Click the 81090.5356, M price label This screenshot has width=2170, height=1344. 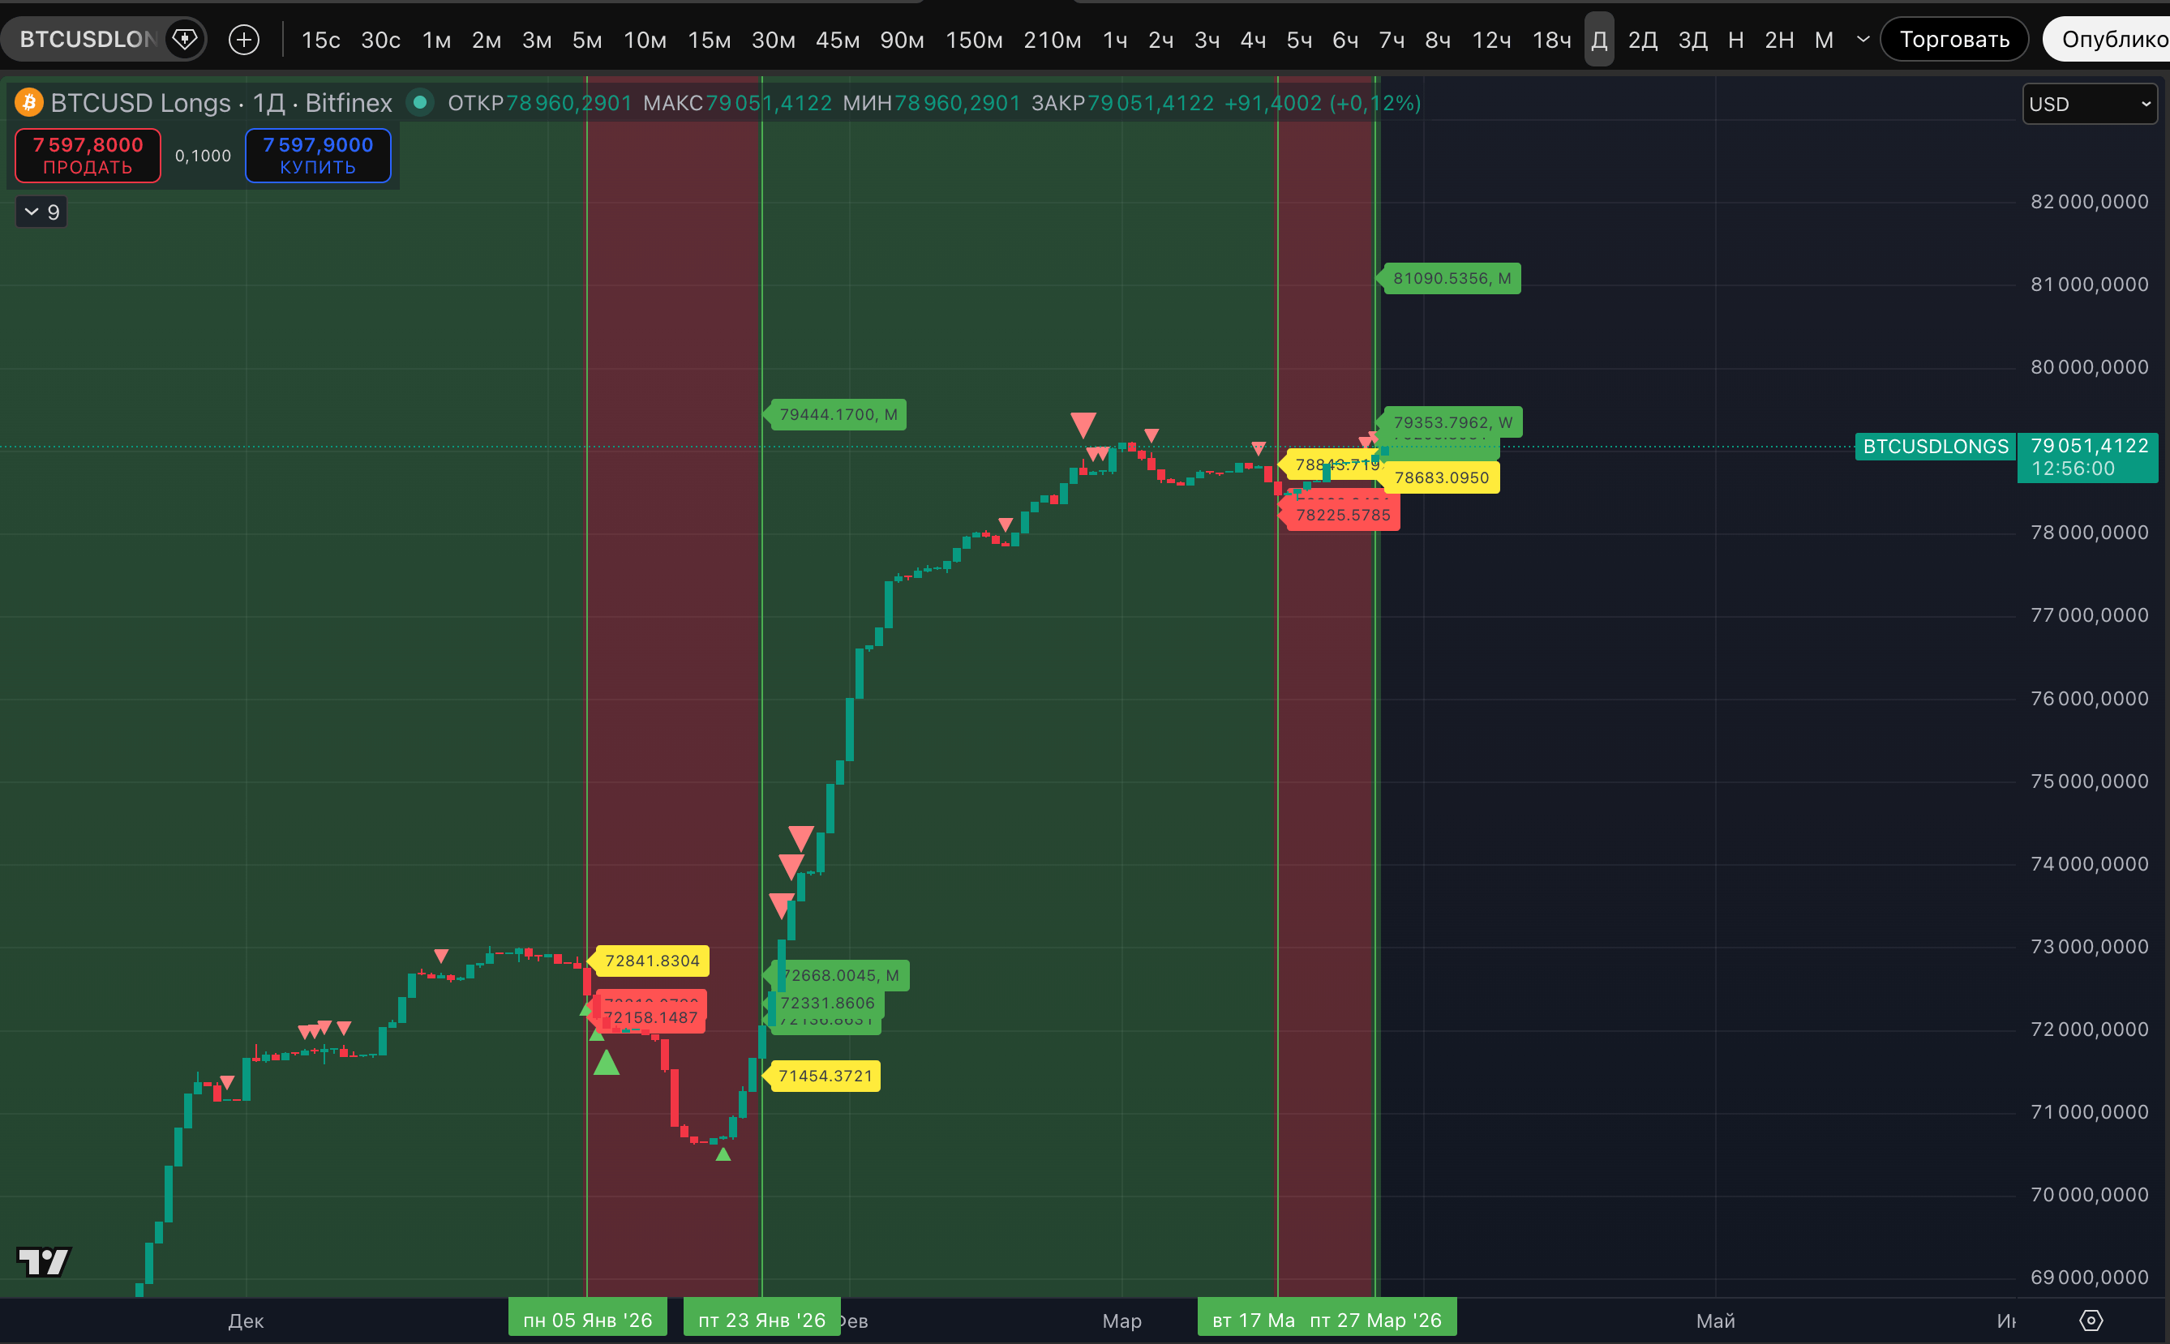pyautogui.click(x=1451, y=278)
